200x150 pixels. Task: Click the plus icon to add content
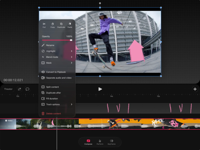click(x=195, y=89)
